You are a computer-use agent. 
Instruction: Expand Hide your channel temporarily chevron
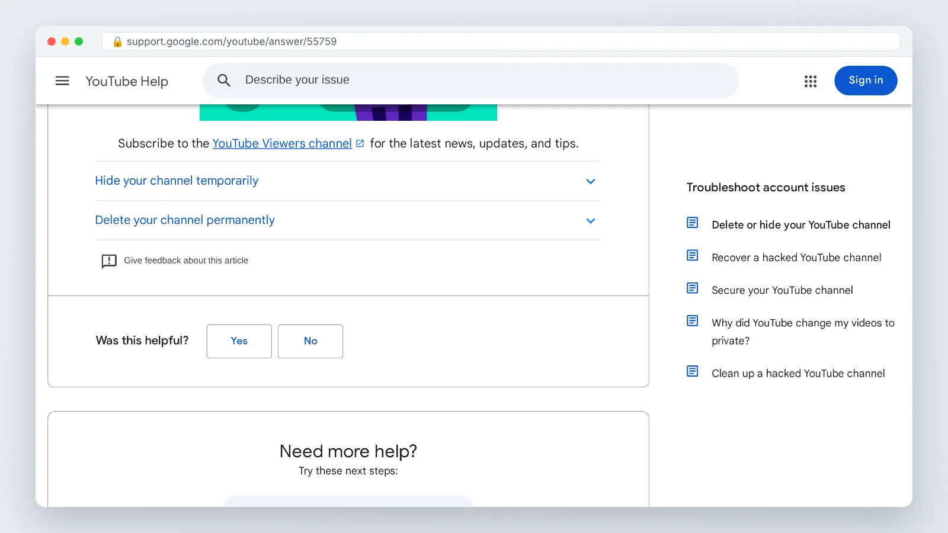(x=591, y=181)
